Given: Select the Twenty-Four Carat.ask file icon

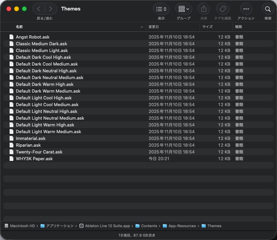Looking at the screenshot, I should (11, 152).
